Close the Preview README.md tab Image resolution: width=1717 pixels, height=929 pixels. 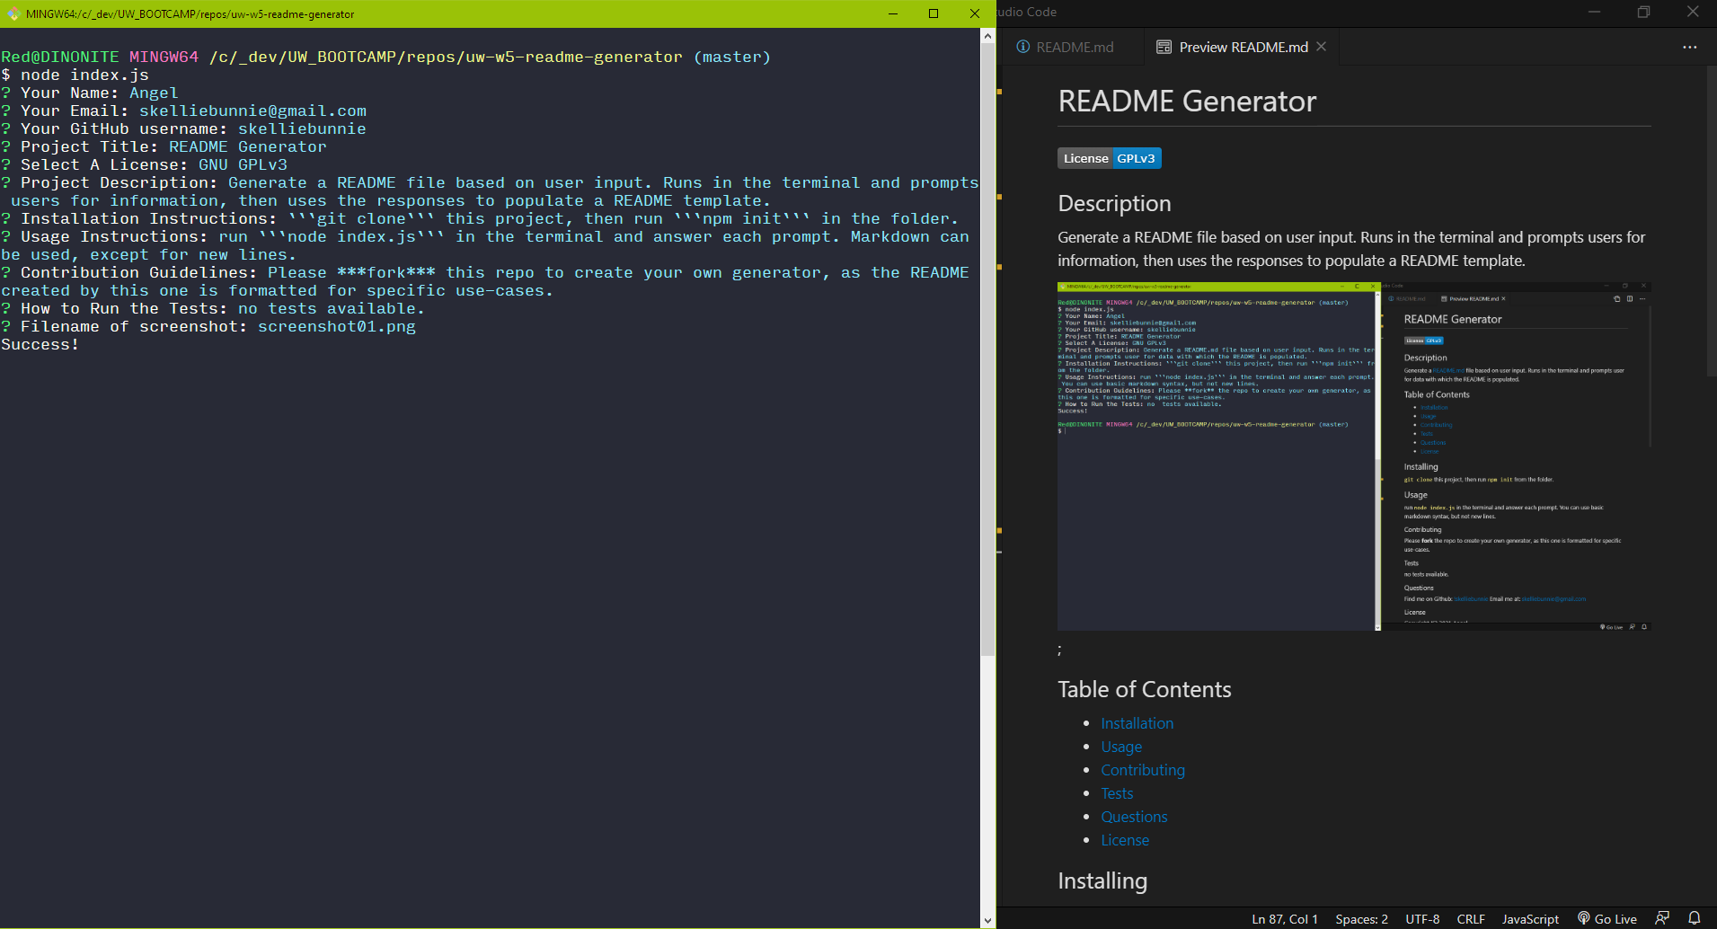pyautogui.click(x=1321, y=47)
